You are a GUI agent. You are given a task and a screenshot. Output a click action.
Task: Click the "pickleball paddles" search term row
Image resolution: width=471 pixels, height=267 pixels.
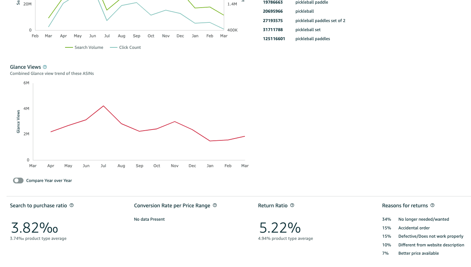[312, 39]
